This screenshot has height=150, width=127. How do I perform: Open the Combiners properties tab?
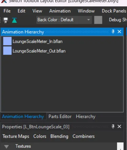[83, 136]
